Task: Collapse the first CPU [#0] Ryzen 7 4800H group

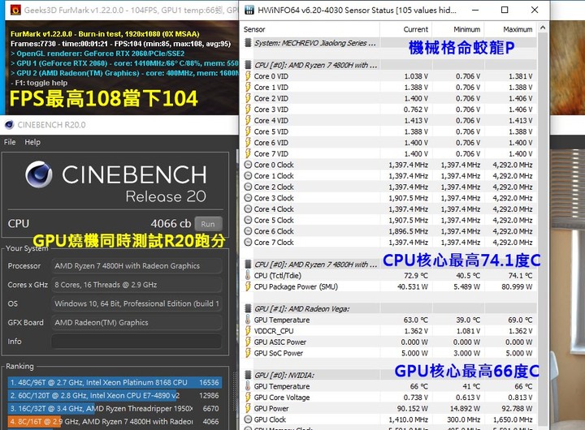Action: pos(248,65)
